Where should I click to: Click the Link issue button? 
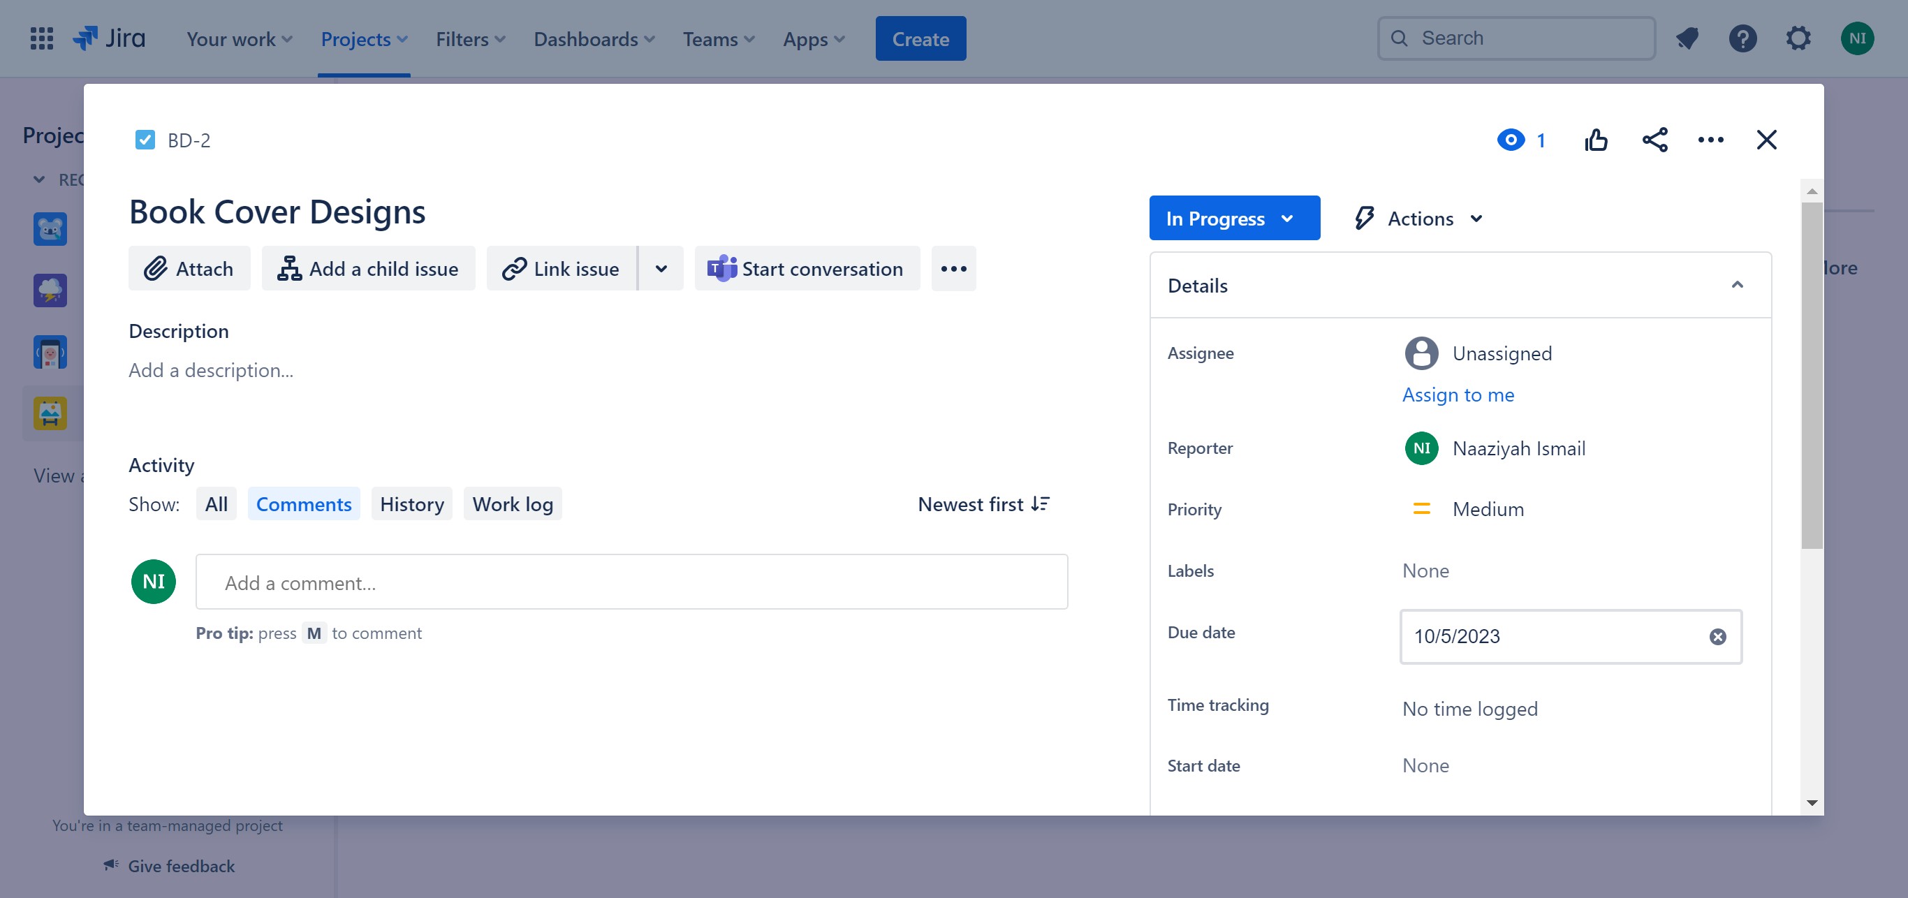coord(562,269)
